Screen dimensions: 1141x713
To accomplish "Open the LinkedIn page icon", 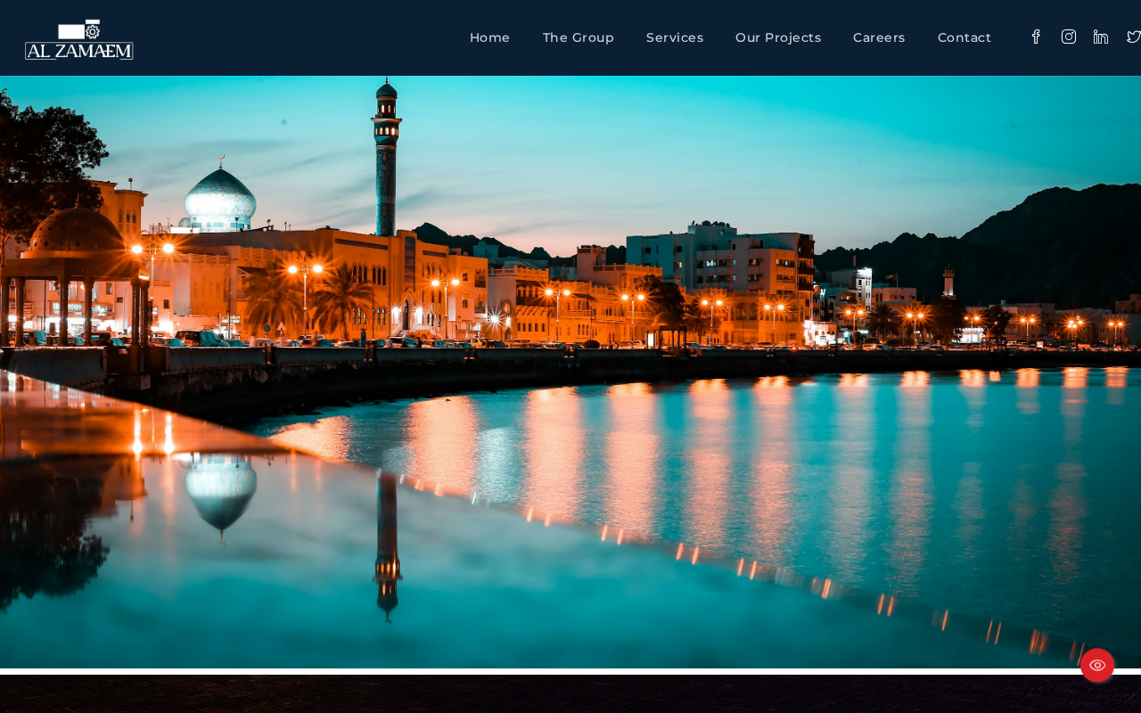I will [x=1101, y=37].
